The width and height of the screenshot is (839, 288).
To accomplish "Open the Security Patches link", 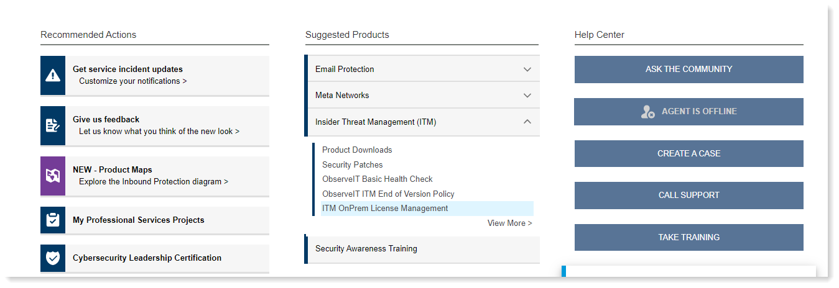I will [x=352, y=165].
